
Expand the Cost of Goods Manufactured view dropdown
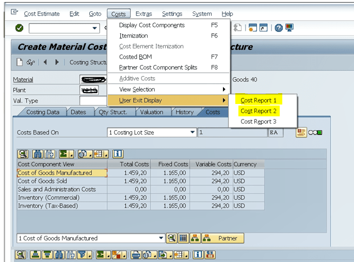tap(161, 238)
